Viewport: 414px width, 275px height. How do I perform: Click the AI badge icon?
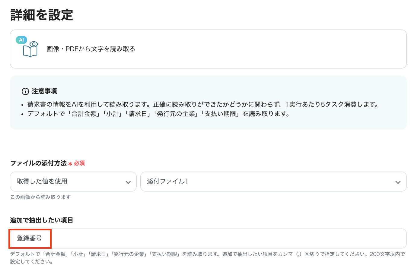pos(21,40)
